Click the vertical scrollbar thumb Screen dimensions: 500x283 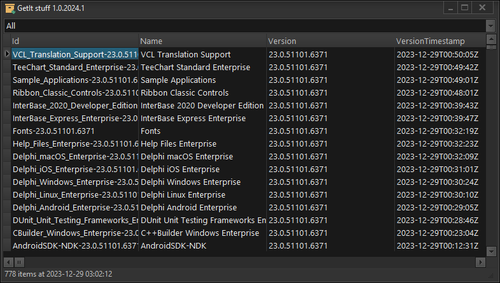[x=491, y=47]
